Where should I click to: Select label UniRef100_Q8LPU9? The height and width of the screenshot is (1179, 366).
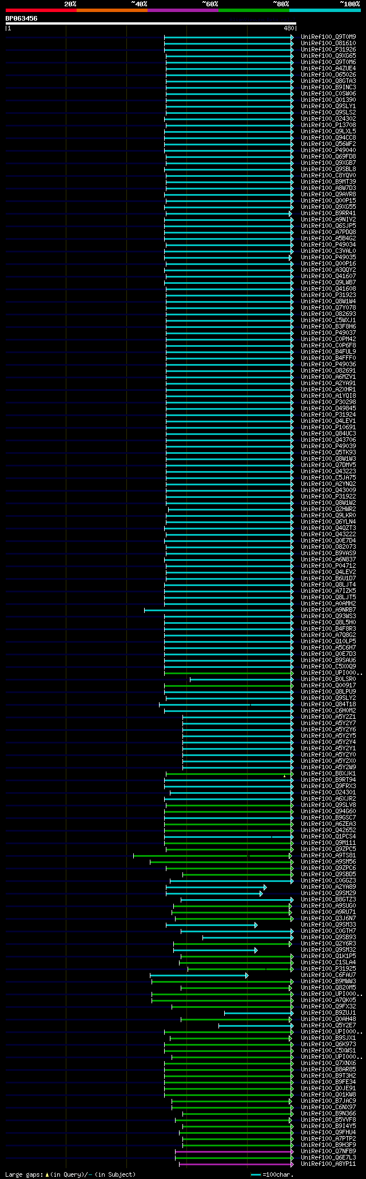pos(328,692)
